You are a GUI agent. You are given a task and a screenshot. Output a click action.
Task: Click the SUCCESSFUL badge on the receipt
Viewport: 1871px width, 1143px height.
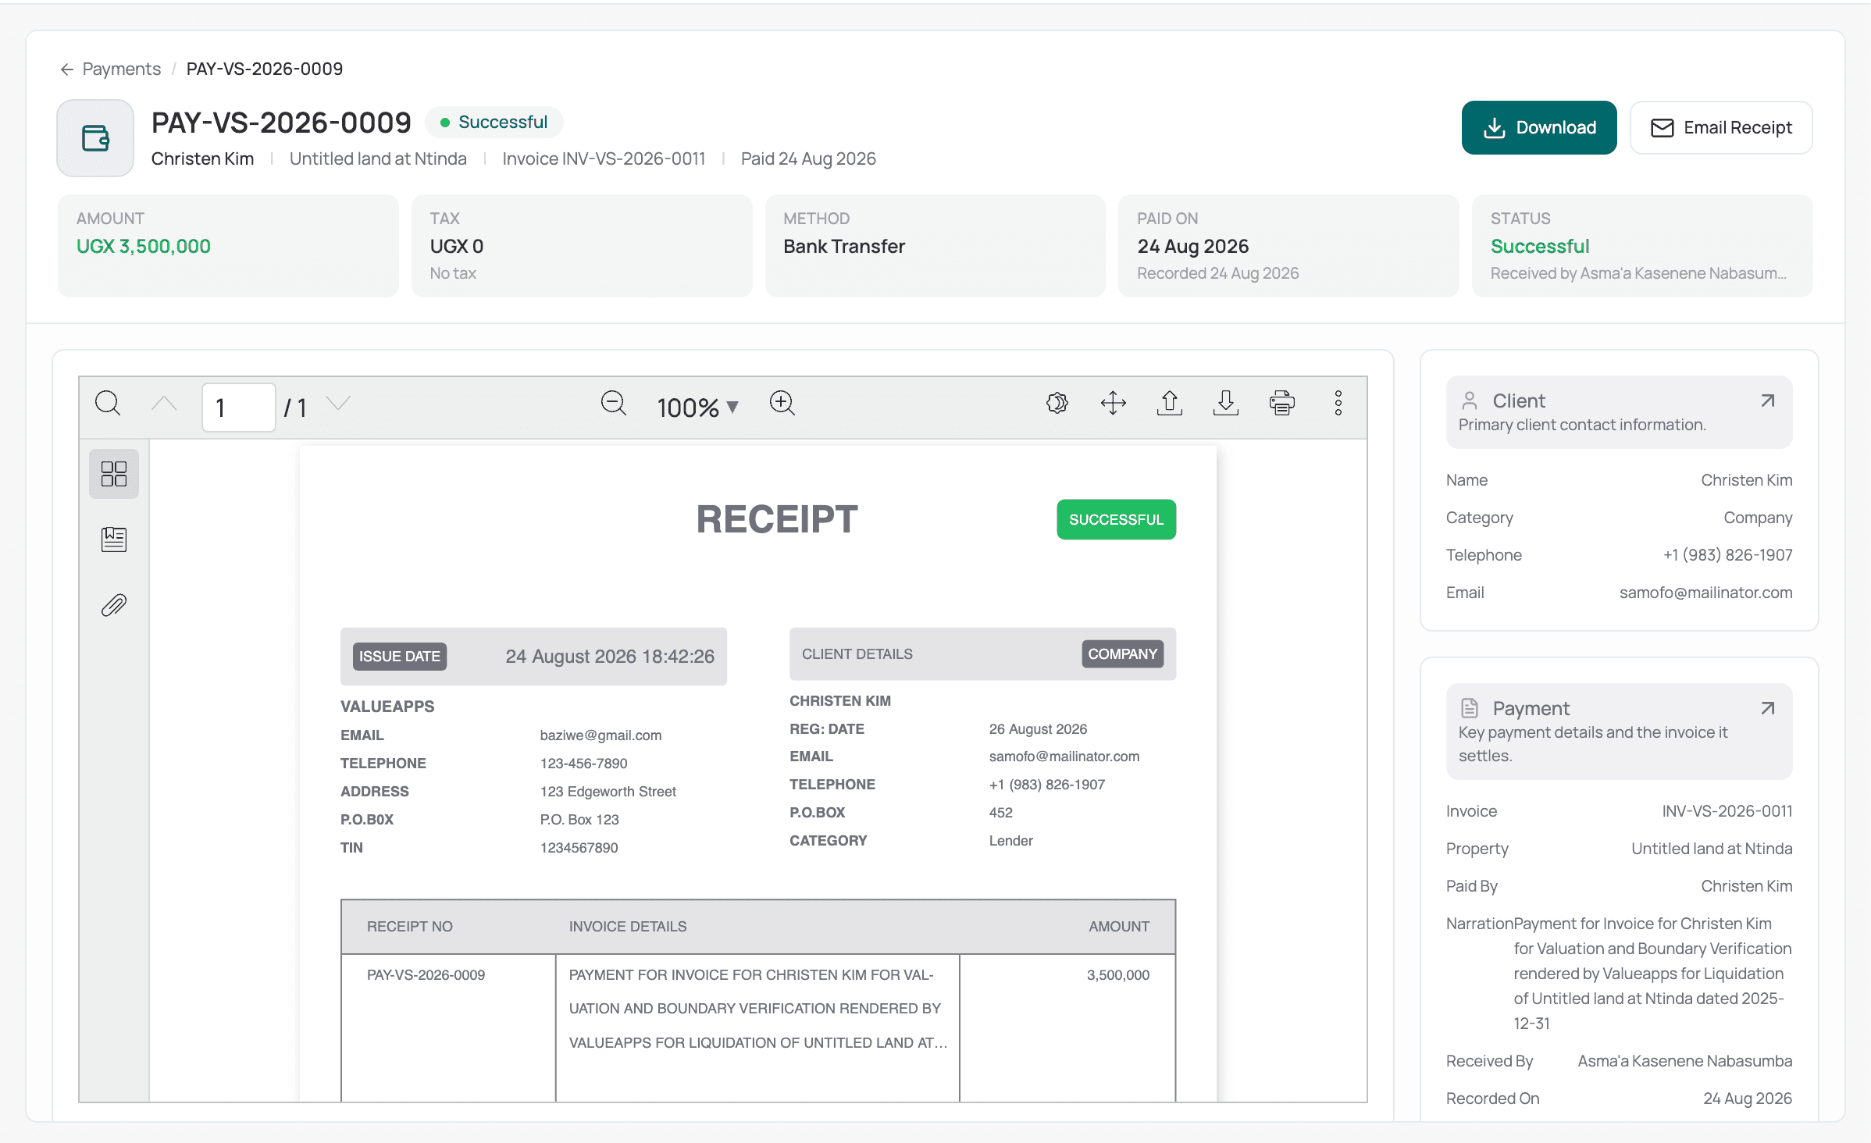click(1116, 519)
